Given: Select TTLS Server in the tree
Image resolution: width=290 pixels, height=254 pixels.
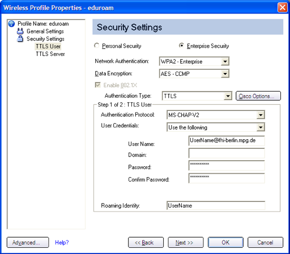Looking at the screenshot, I should click(x=50, y=54).
